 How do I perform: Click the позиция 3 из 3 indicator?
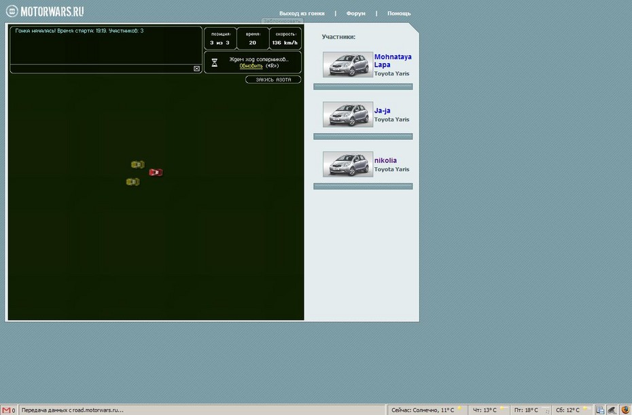pos(220,38)
